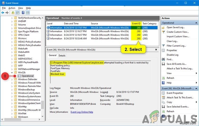
Task: Click the info icon of 10:53:46 AM event
Action: tap(48, 38)
